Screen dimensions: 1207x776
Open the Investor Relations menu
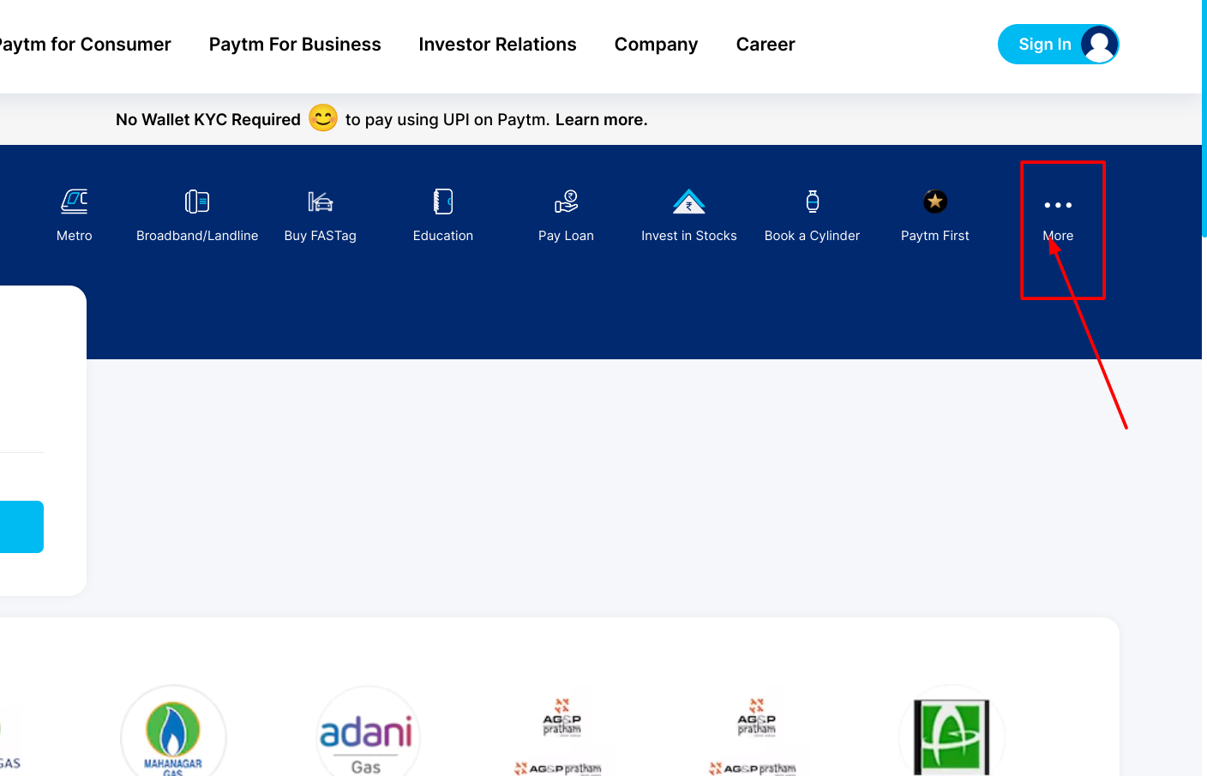click(x=497, y=45)
